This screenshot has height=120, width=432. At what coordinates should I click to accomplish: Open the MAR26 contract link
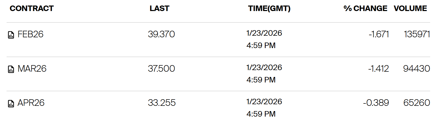coord(32,69)
